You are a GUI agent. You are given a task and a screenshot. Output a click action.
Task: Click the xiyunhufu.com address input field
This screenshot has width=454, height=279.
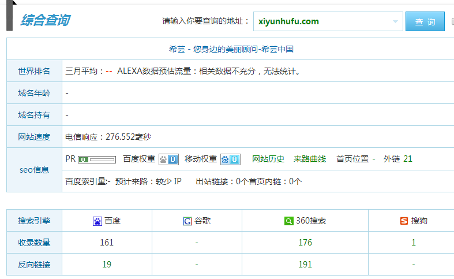tap(320, 22)
